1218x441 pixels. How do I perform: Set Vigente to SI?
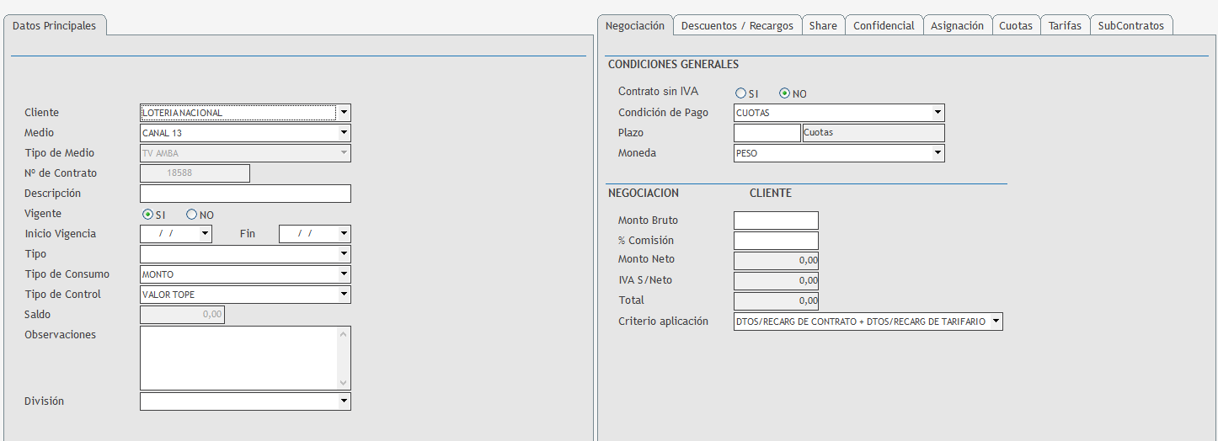point(148,215)
